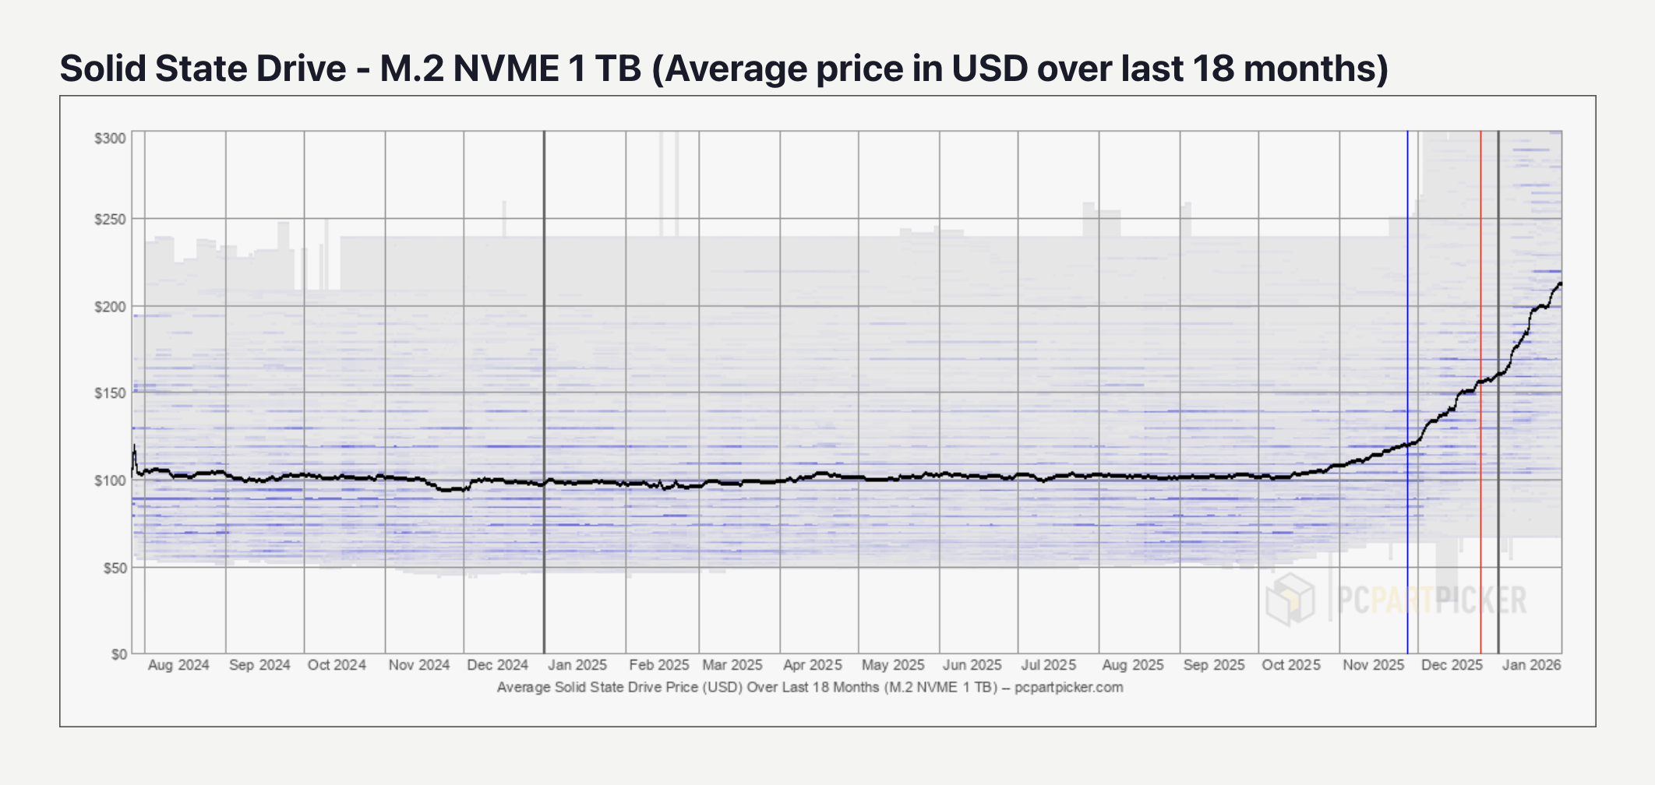Click the PCPartPicker cube logo watermark

click(1290, 599)
